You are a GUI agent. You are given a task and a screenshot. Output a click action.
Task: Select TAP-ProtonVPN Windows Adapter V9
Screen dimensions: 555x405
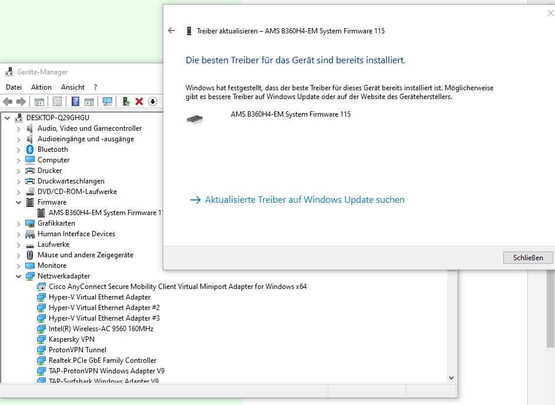coord(106,371)
